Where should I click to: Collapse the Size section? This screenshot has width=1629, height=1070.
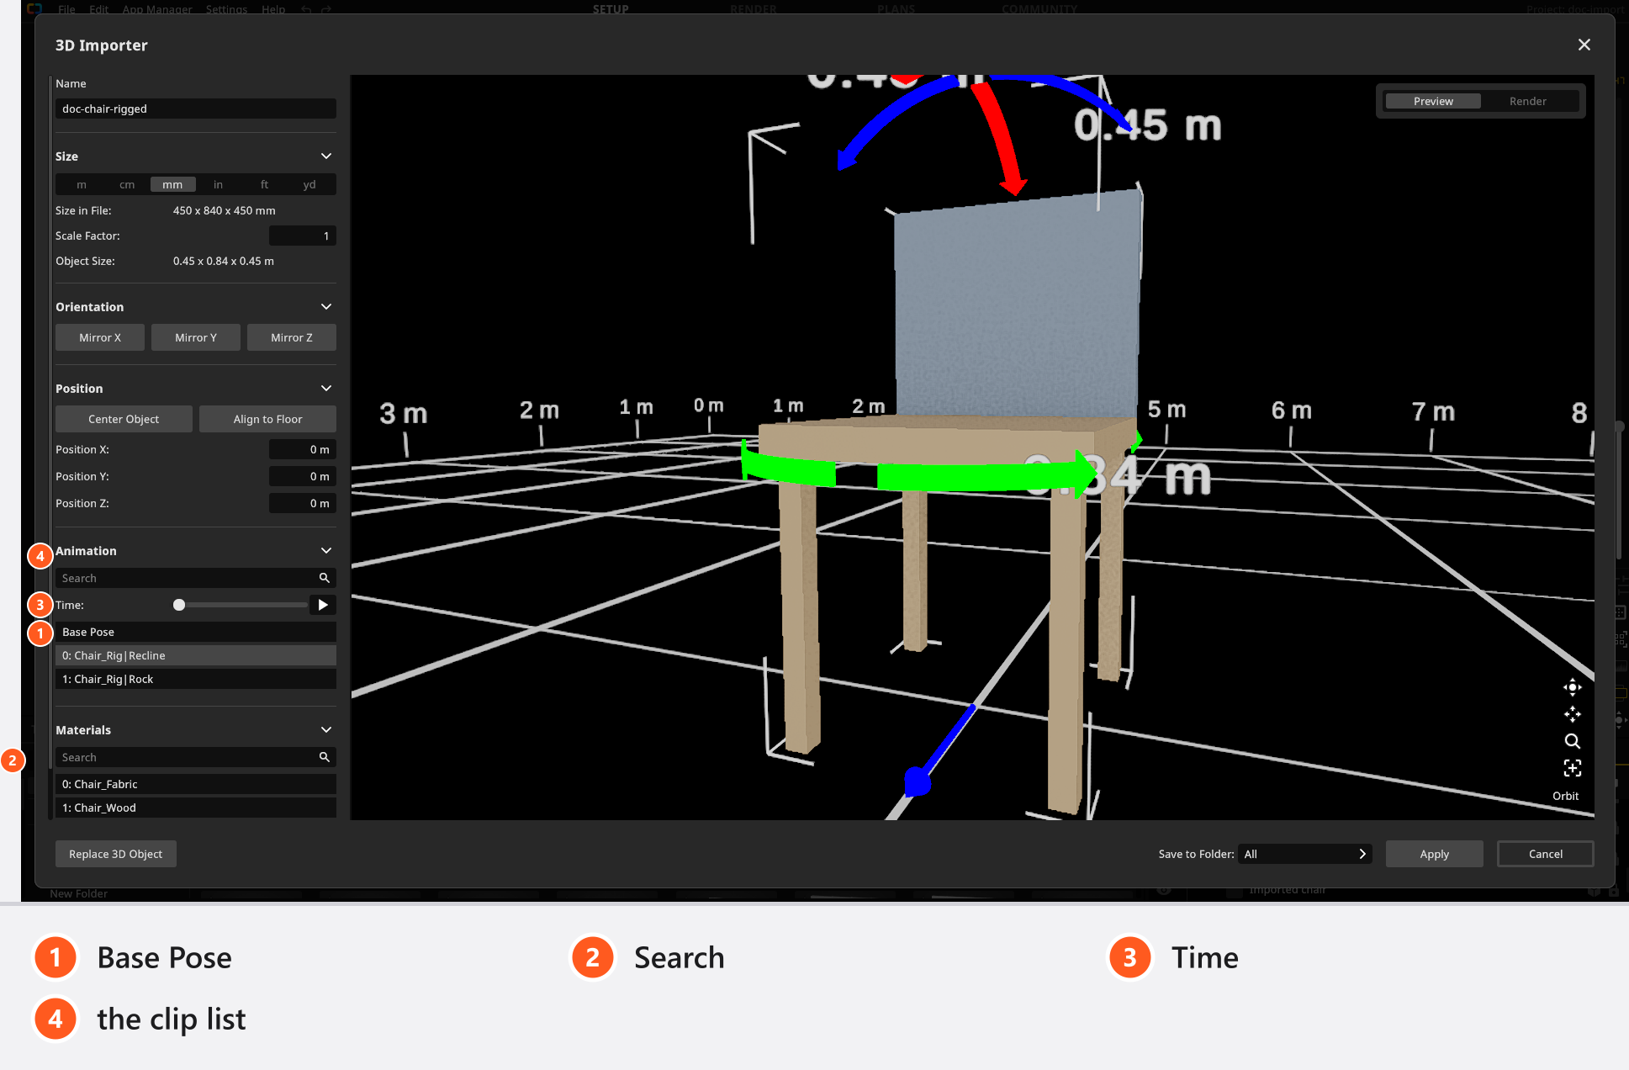click(326, 156)
